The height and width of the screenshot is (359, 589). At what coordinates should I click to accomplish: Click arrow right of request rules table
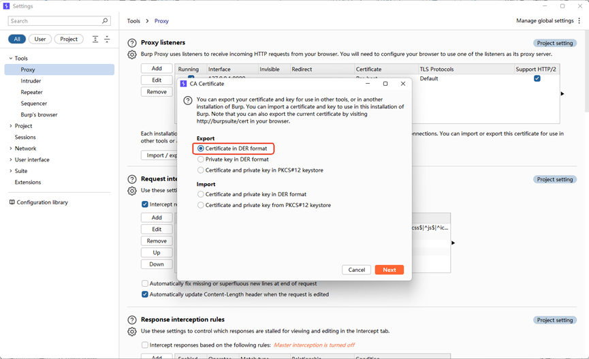click(453, 243)
